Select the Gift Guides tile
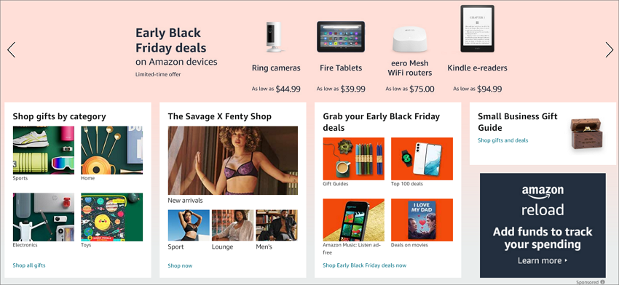The width and height of the screenshot is (619, 285). pos(353,159)
